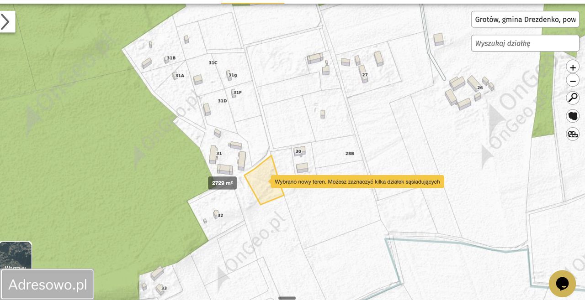Focus the Grotów, gmina Drezdenko location field

(x=525, y=19)
